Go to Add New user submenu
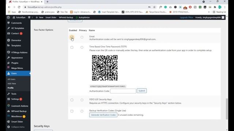This screenshot has height=131, width=234. tap(12, 83)
